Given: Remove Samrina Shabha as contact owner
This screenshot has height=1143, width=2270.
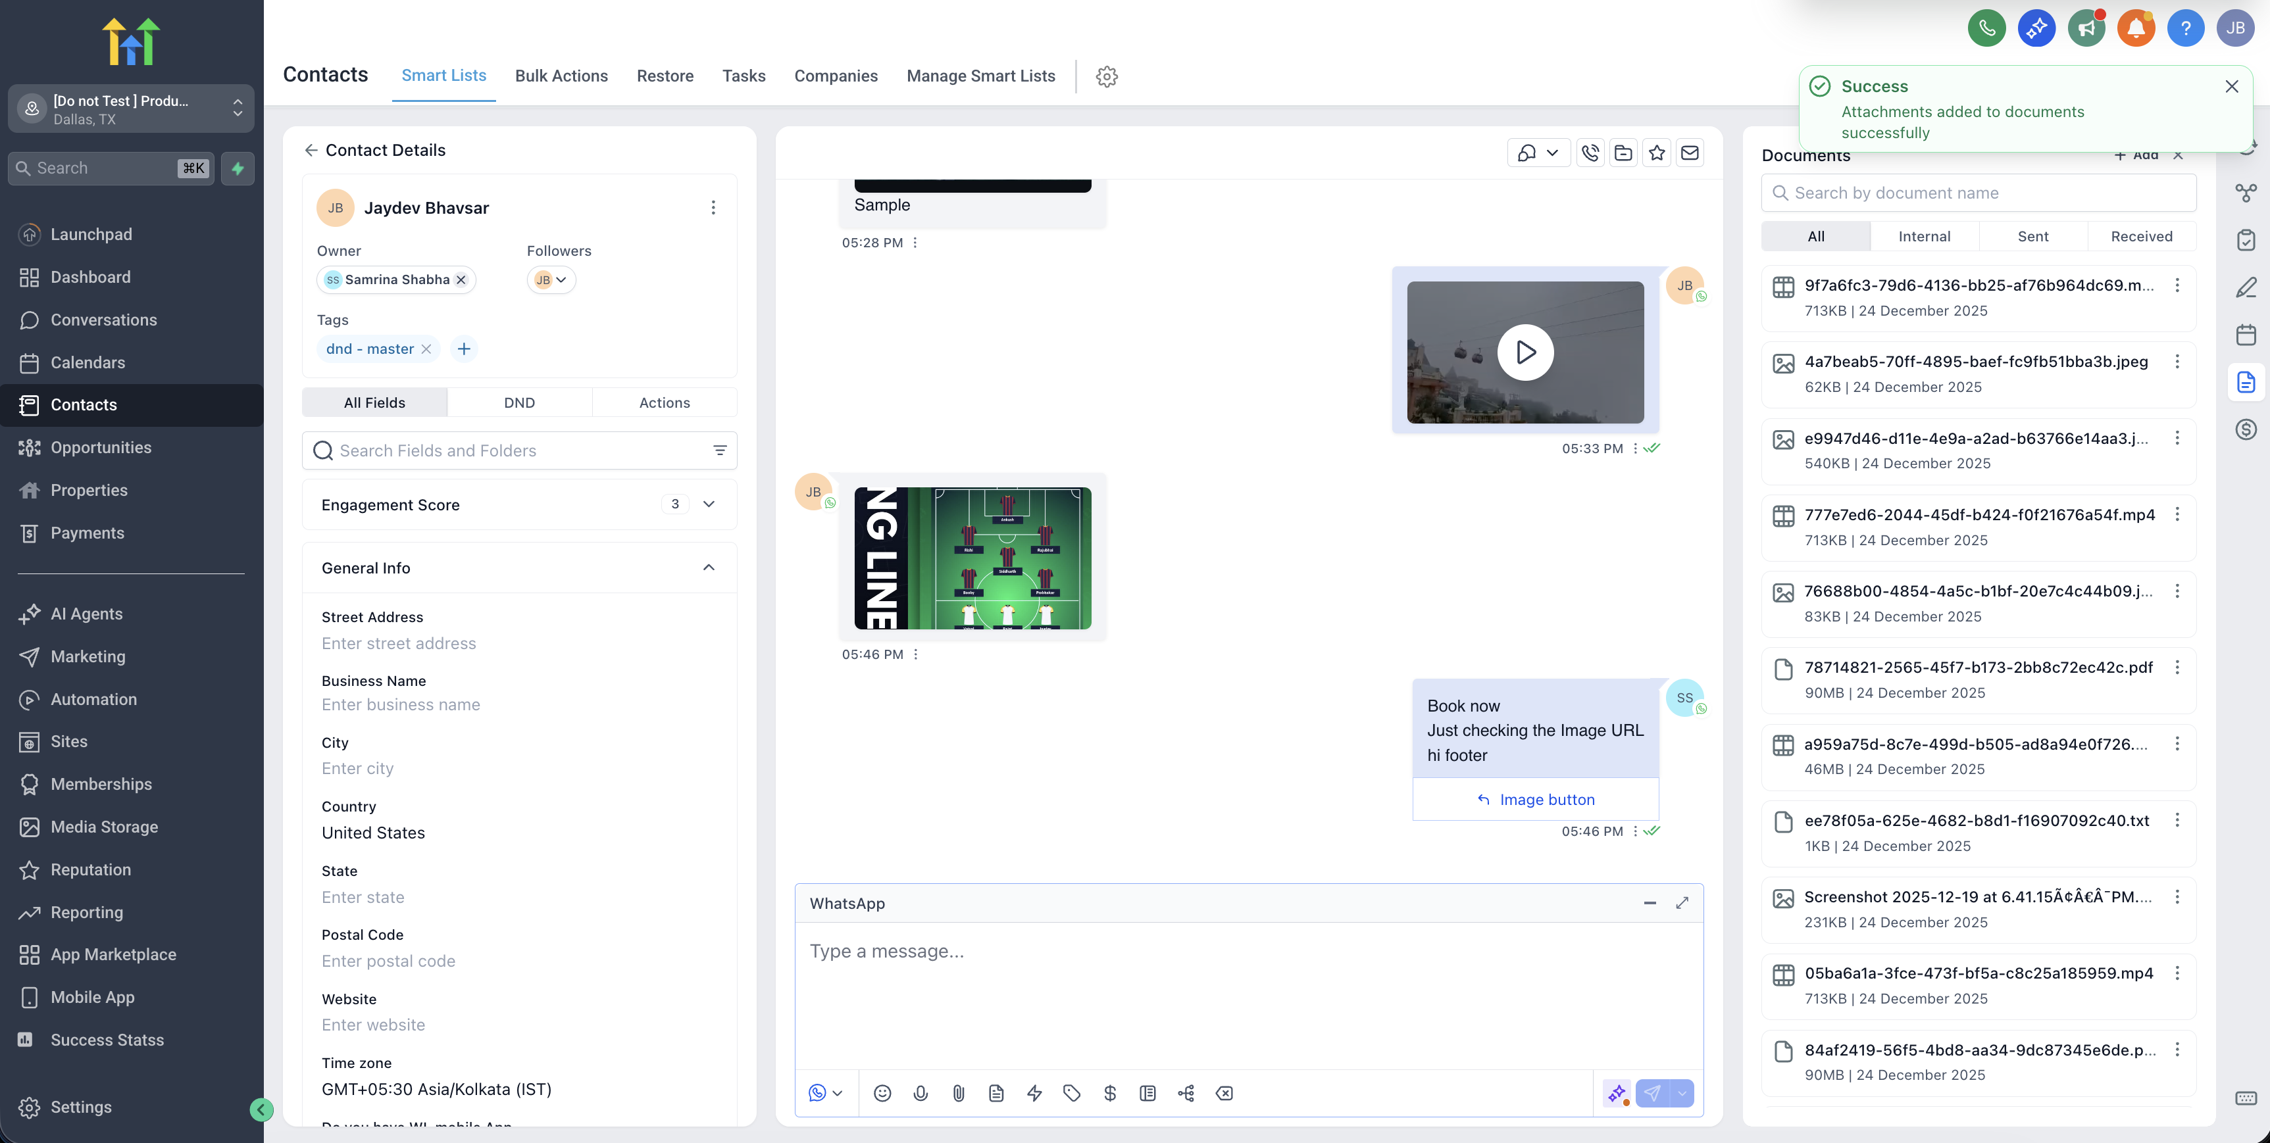Looking at the screenshot, I should coord(461,279).
